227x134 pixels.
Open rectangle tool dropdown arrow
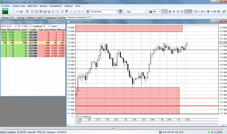pyautogui.click(x=199, y=12)
